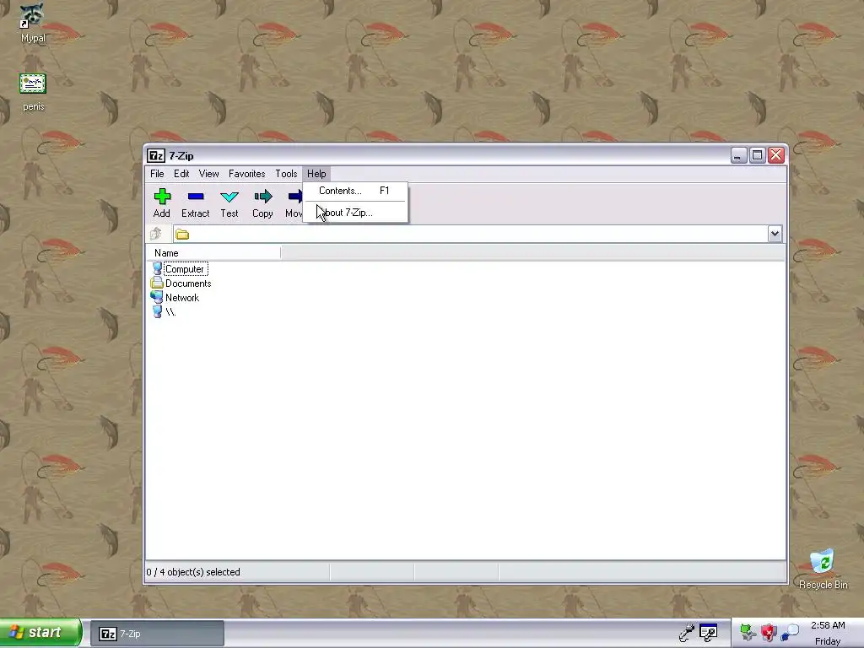Open the Tools menu
The image size is (864, 648).
coord(286,174)
